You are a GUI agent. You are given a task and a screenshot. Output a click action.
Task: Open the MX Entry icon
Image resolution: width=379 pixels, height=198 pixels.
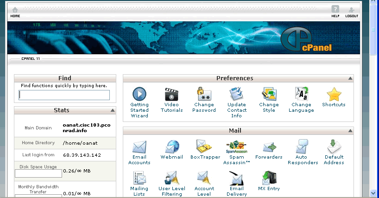point(269,178)
